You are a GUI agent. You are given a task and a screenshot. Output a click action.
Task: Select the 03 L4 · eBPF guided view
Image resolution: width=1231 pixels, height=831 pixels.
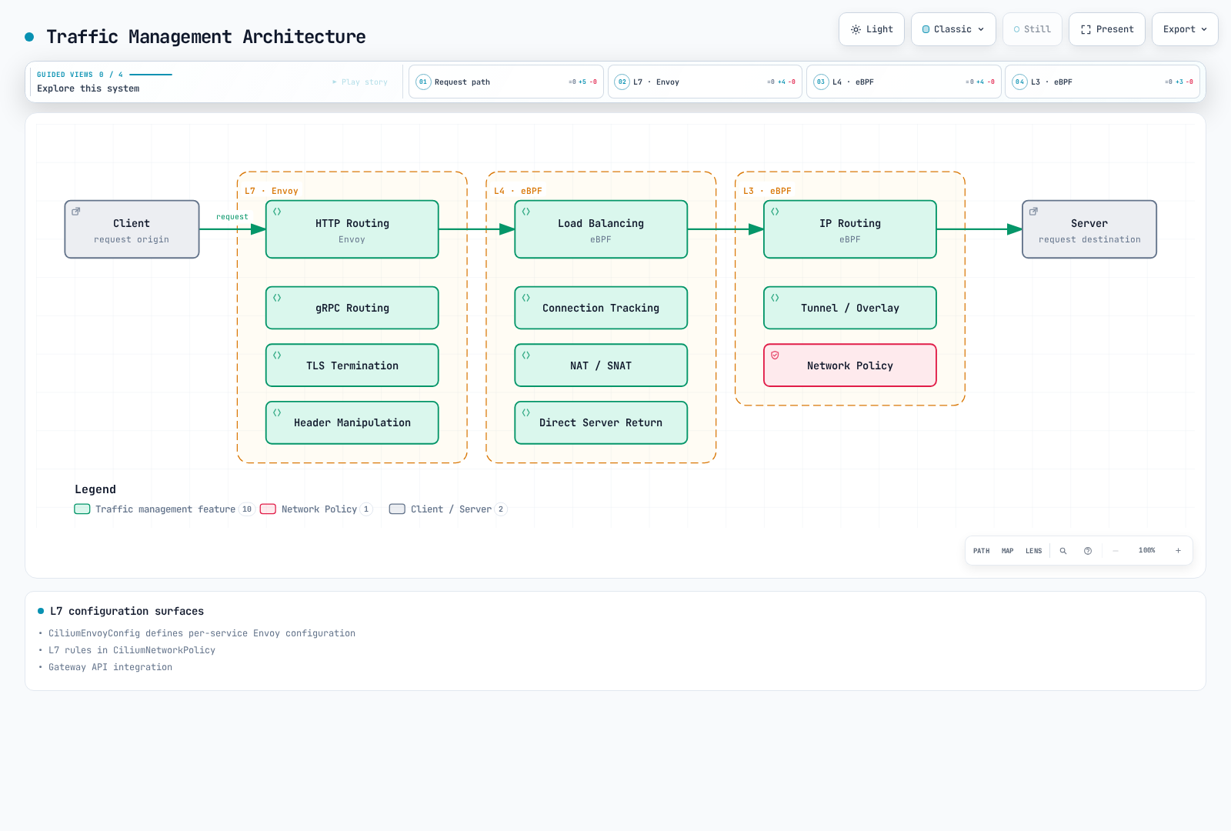tap(903, 82)
